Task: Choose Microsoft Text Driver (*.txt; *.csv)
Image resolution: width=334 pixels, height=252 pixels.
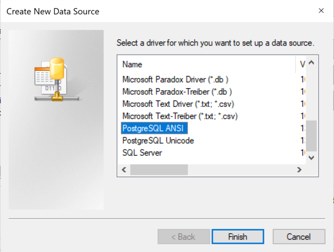Action: click(178, 104)
